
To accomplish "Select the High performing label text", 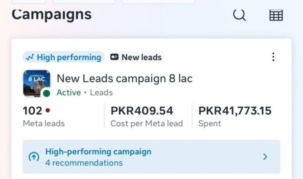I will [69, 58].
